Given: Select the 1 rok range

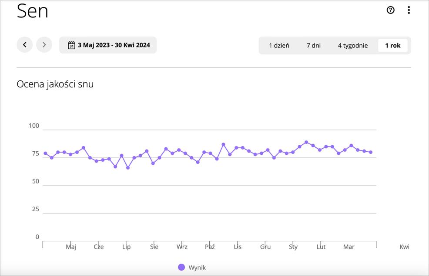Looking at the screenshot, I should [x=392, y=45].
